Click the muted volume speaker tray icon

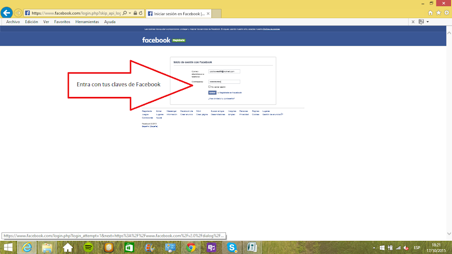[x=406, y=247]
